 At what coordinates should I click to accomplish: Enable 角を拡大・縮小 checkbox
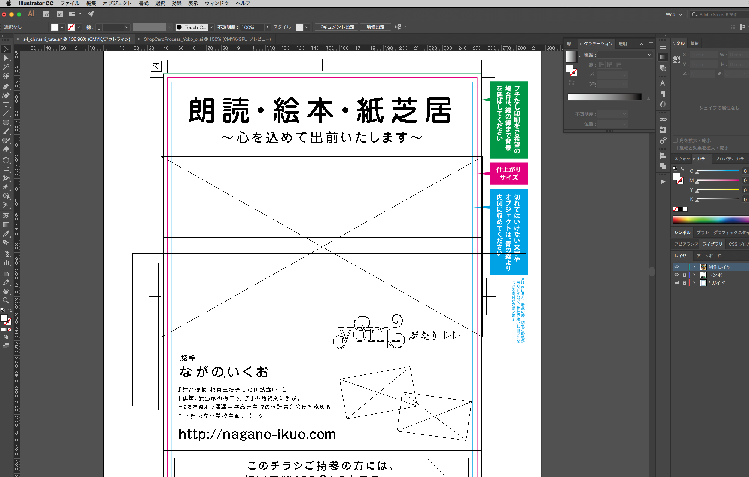[676, 140]
